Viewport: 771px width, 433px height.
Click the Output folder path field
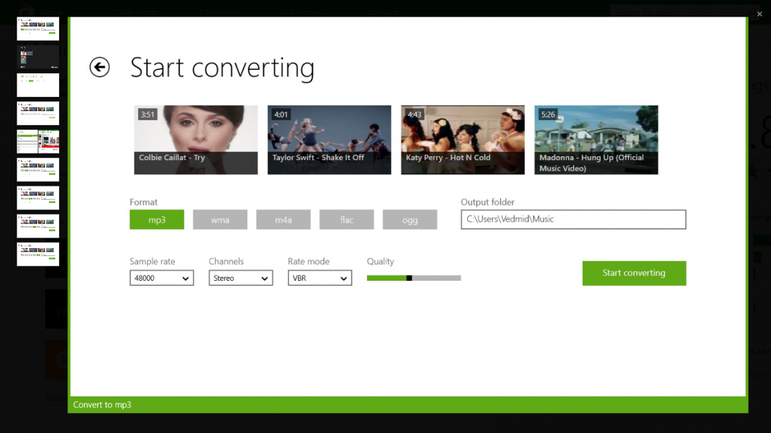[573, 219]
